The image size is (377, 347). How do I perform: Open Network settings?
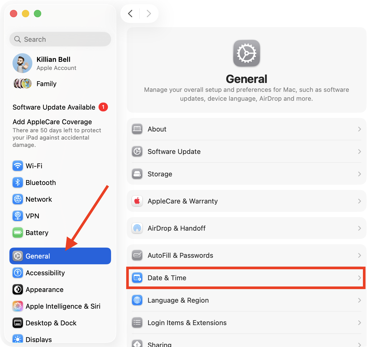pos(39,199)
